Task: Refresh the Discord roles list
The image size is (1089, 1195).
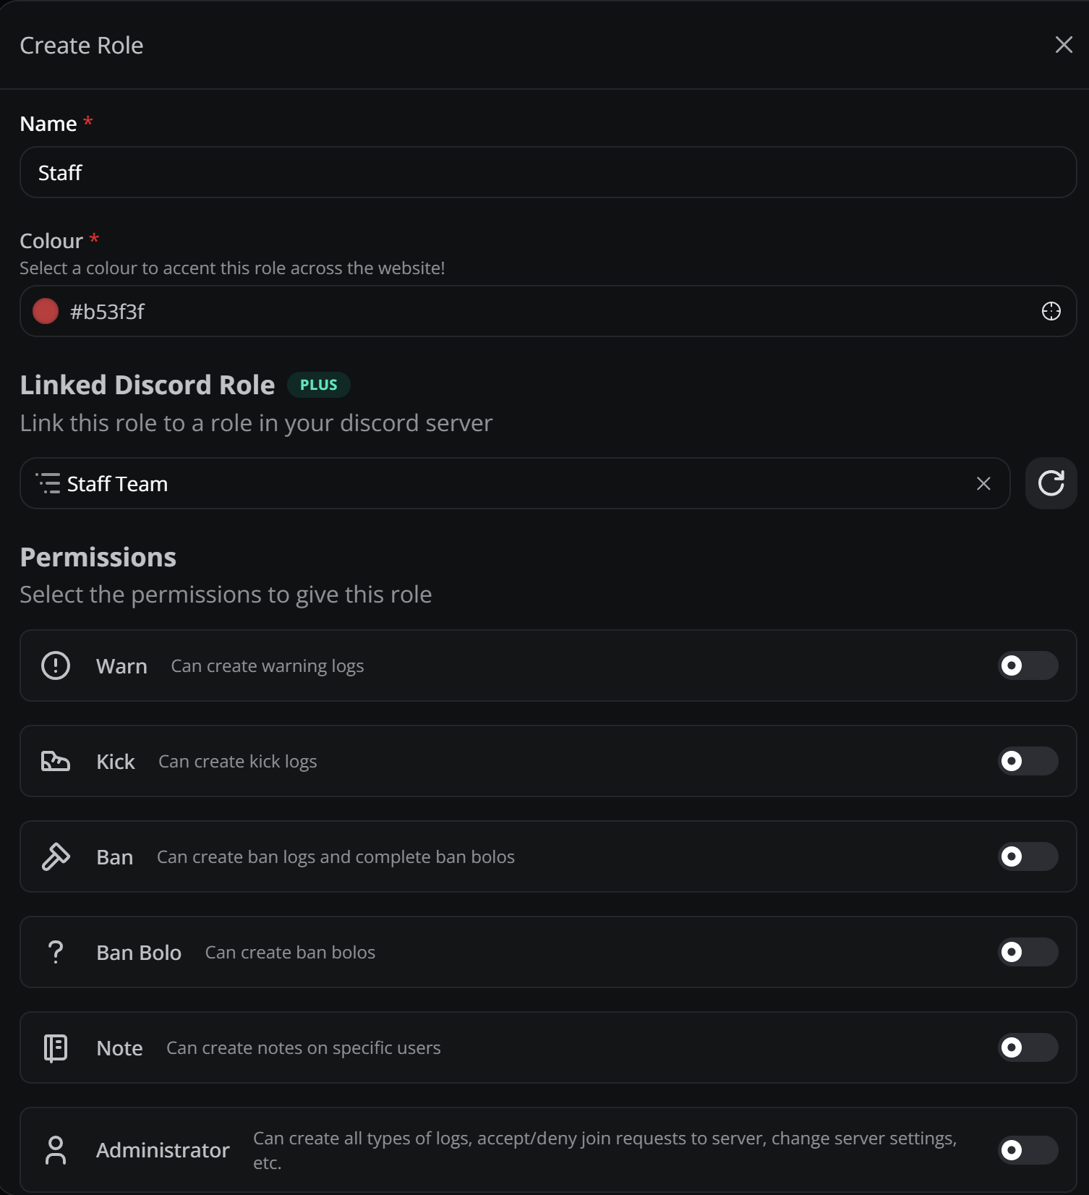Action: pos(1051,483)
